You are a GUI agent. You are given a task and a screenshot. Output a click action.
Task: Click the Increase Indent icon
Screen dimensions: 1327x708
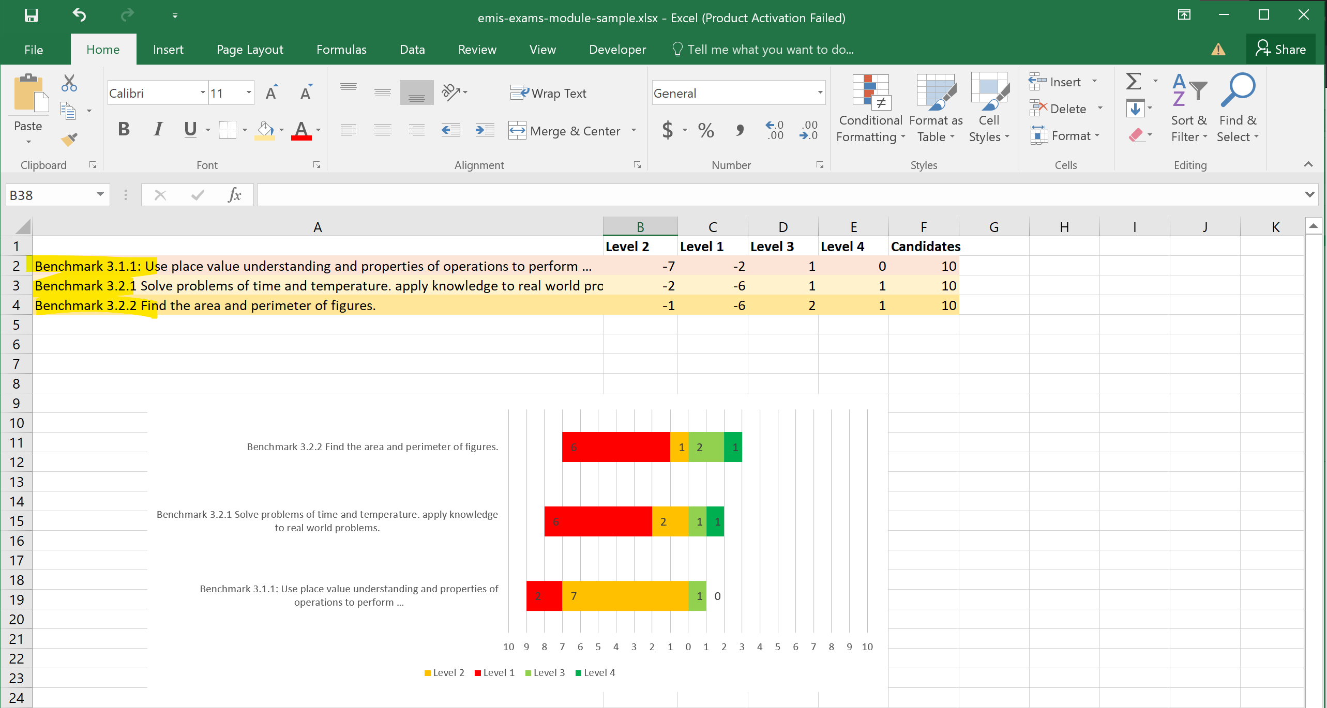[x=485, y=131]
